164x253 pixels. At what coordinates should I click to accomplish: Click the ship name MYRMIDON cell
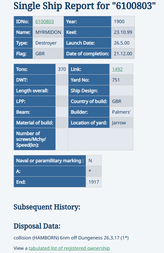(x=48, y=32)
